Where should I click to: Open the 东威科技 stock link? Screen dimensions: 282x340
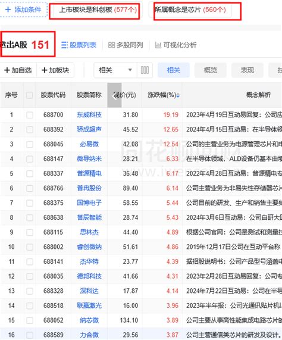(x=89, y=115)
